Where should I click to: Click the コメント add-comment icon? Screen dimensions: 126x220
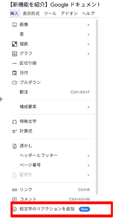pyautogui.click(x=14, y=199)
